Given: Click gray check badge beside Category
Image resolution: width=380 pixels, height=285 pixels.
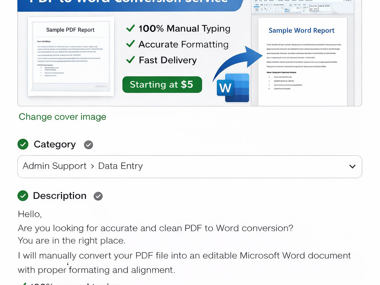Looking at the screenshot, I should click(89, 145).
